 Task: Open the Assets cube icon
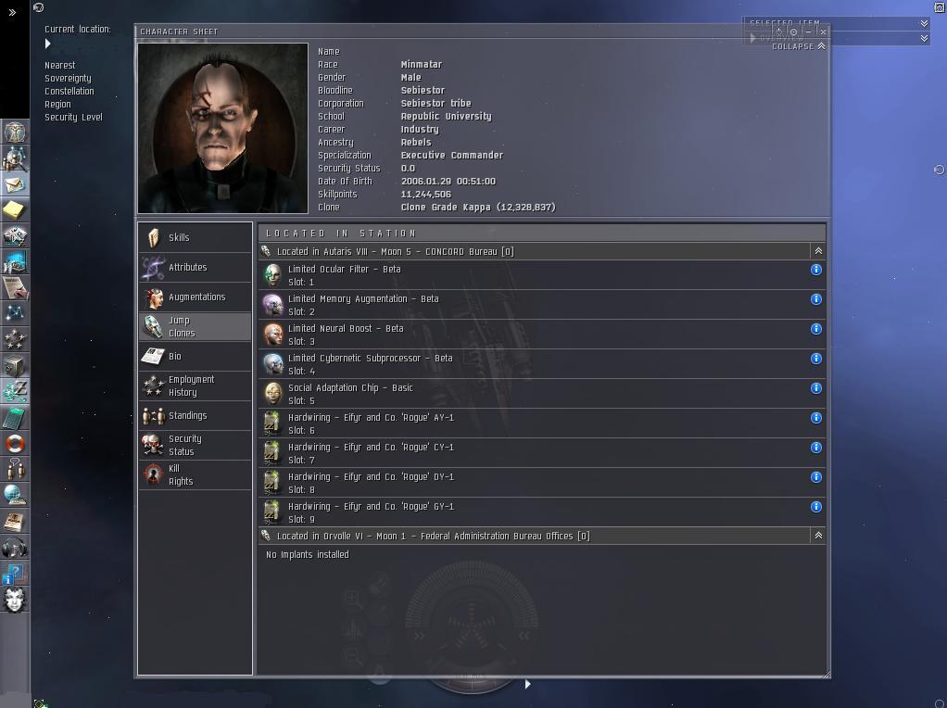click(15, 365)
